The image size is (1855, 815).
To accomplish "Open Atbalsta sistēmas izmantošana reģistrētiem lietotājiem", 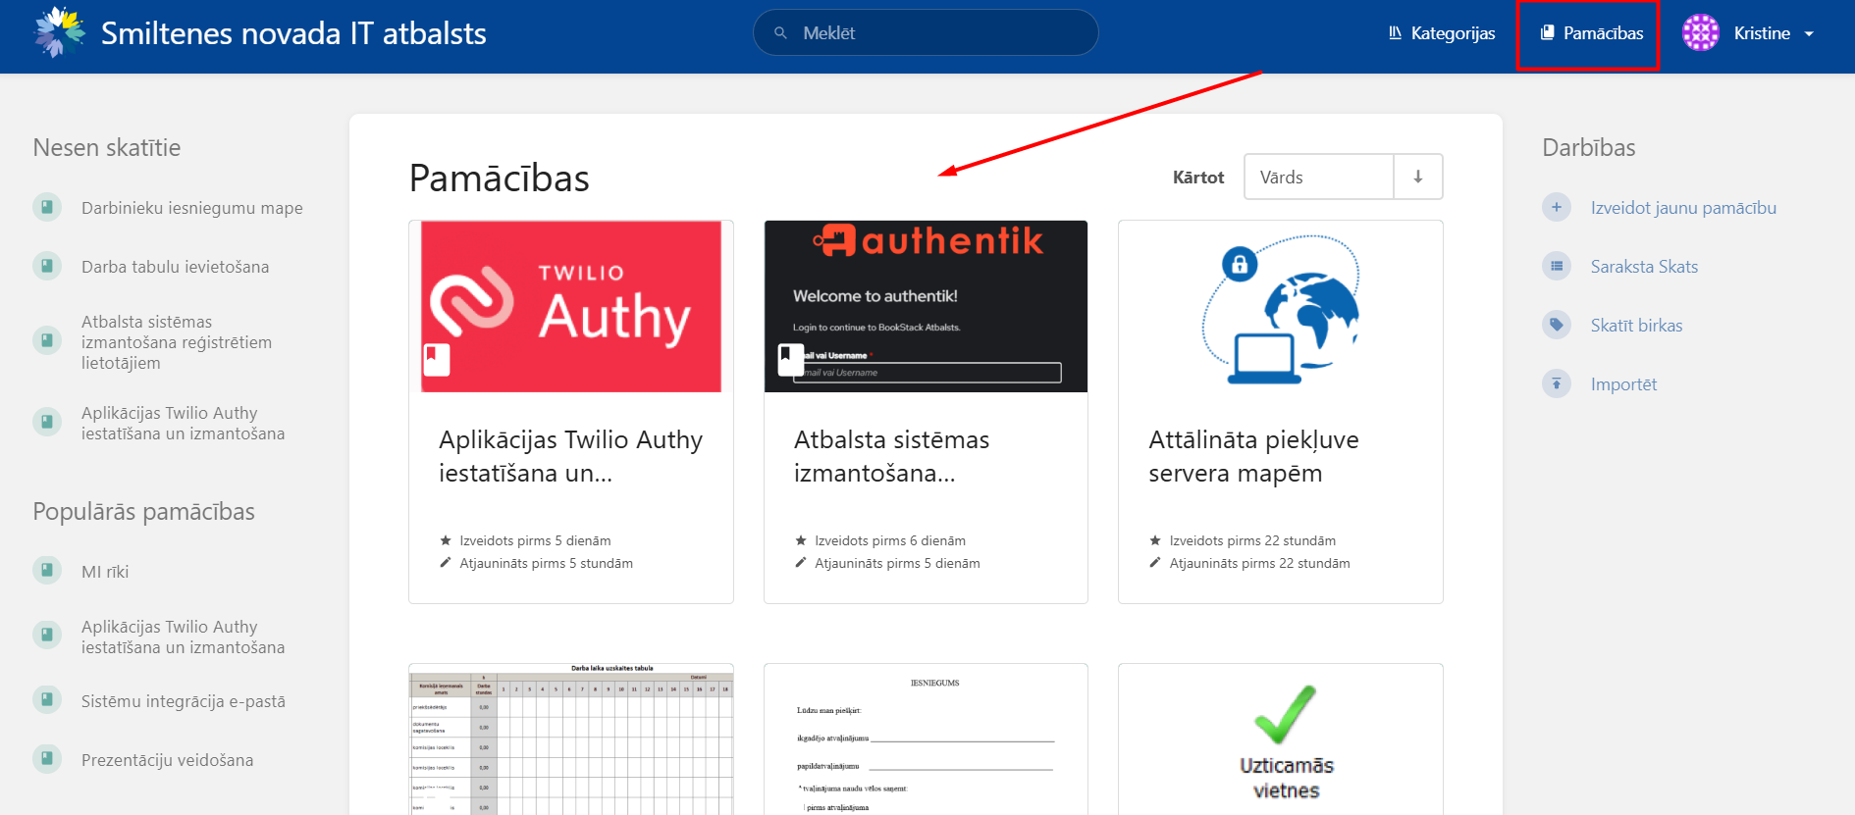I will 177,342.
